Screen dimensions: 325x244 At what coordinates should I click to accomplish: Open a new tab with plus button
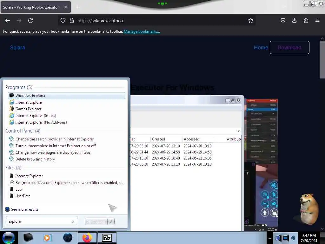(x=78, y=7)
